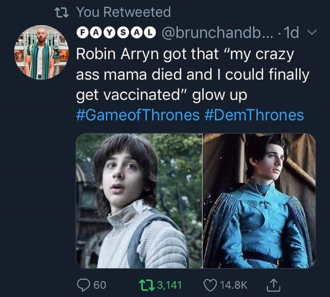Open the #GameofThrones hashtag
330x297 pixels.
click(138, 115)
